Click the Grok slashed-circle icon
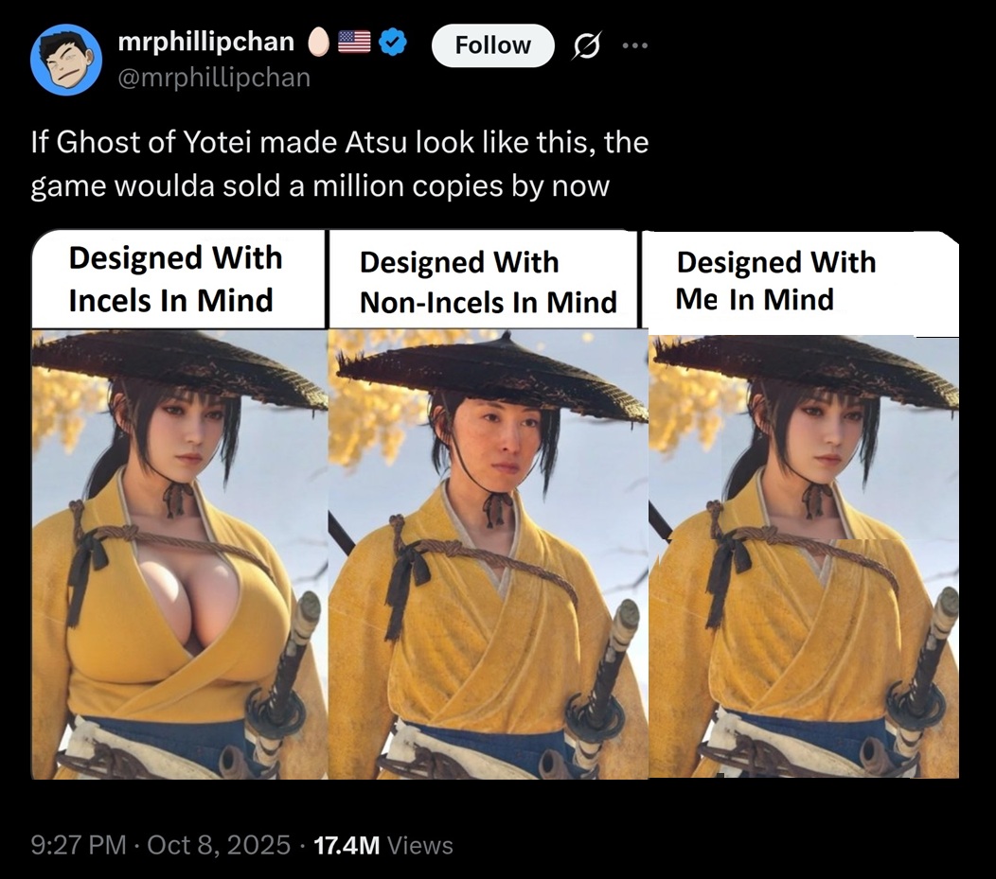The width and height of the screenshot is (996, 879). click(586, 45)
